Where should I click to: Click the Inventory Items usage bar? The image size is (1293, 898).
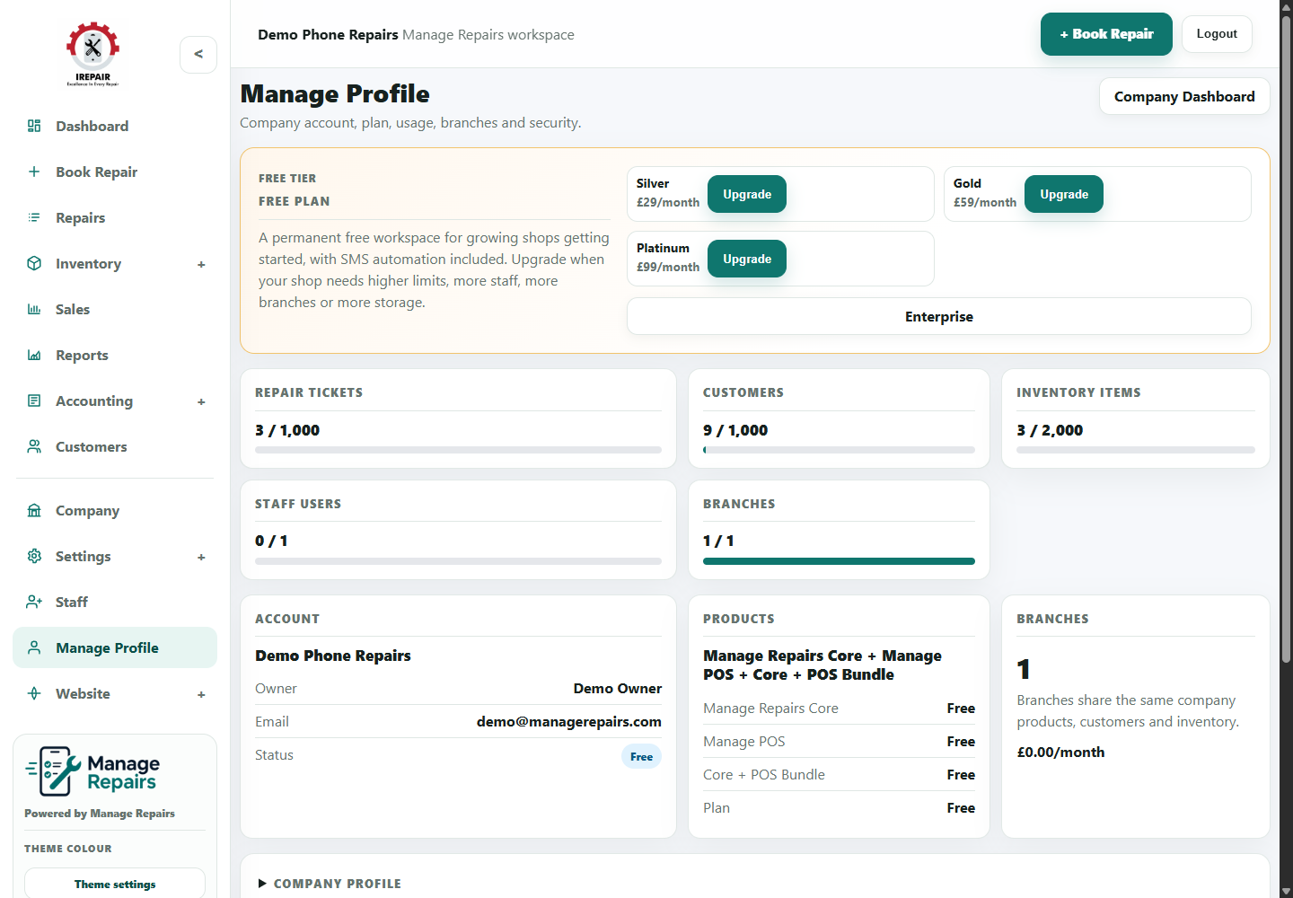[x=1136, y=450]
